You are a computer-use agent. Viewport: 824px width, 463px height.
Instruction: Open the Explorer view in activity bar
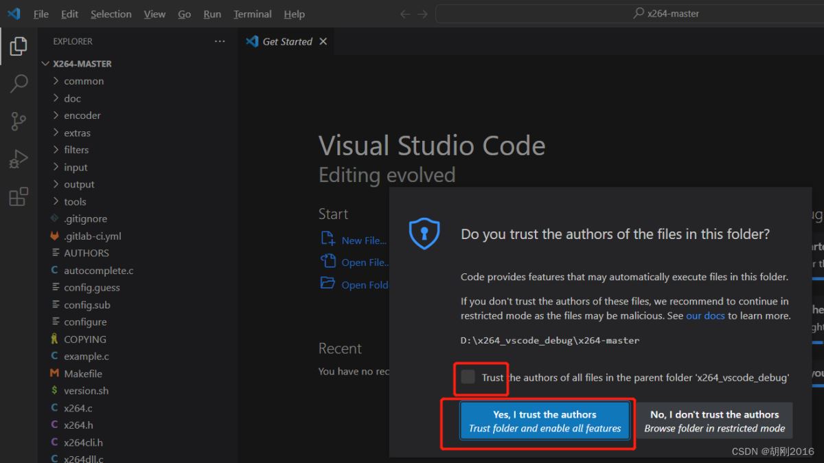pyautogui.click(x=19, y=46)
